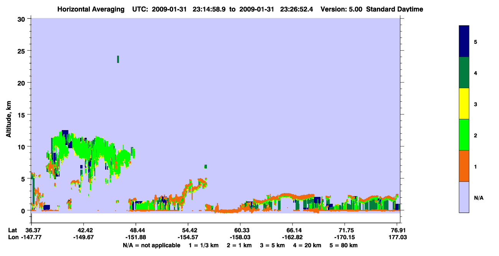Click the 'Horizontal Averaging' title text
Screen dimensions: 499x256
pyautogui.click(x=91, y=9)
